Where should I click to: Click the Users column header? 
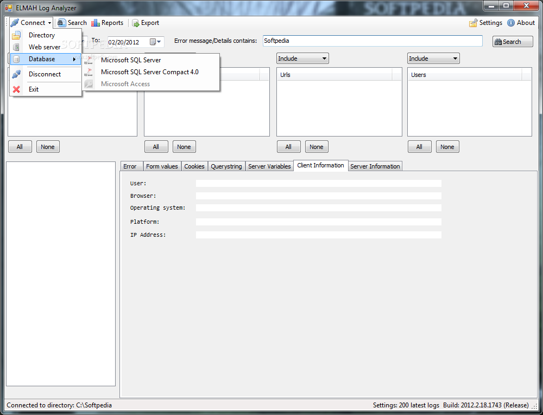tap(465, 75)
